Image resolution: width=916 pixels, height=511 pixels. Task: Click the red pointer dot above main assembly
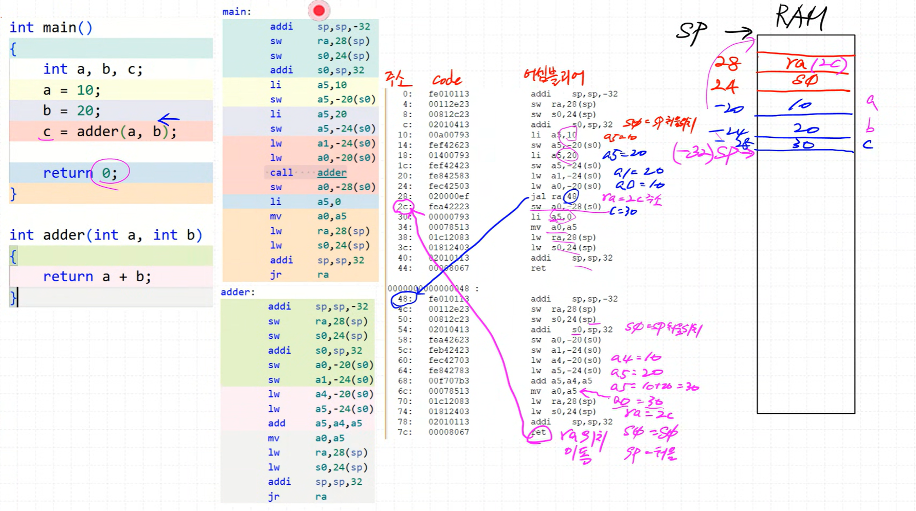[319, 11]
